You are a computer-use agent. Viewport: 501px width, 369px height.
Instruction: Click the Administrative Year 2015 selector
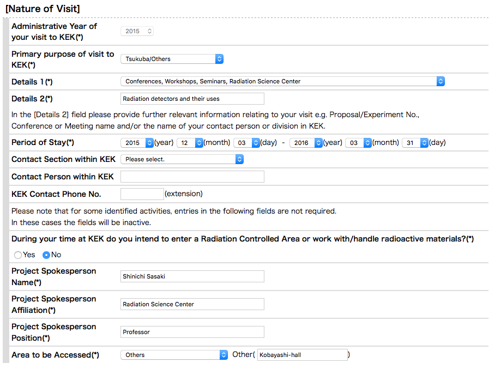click(137, 32)
